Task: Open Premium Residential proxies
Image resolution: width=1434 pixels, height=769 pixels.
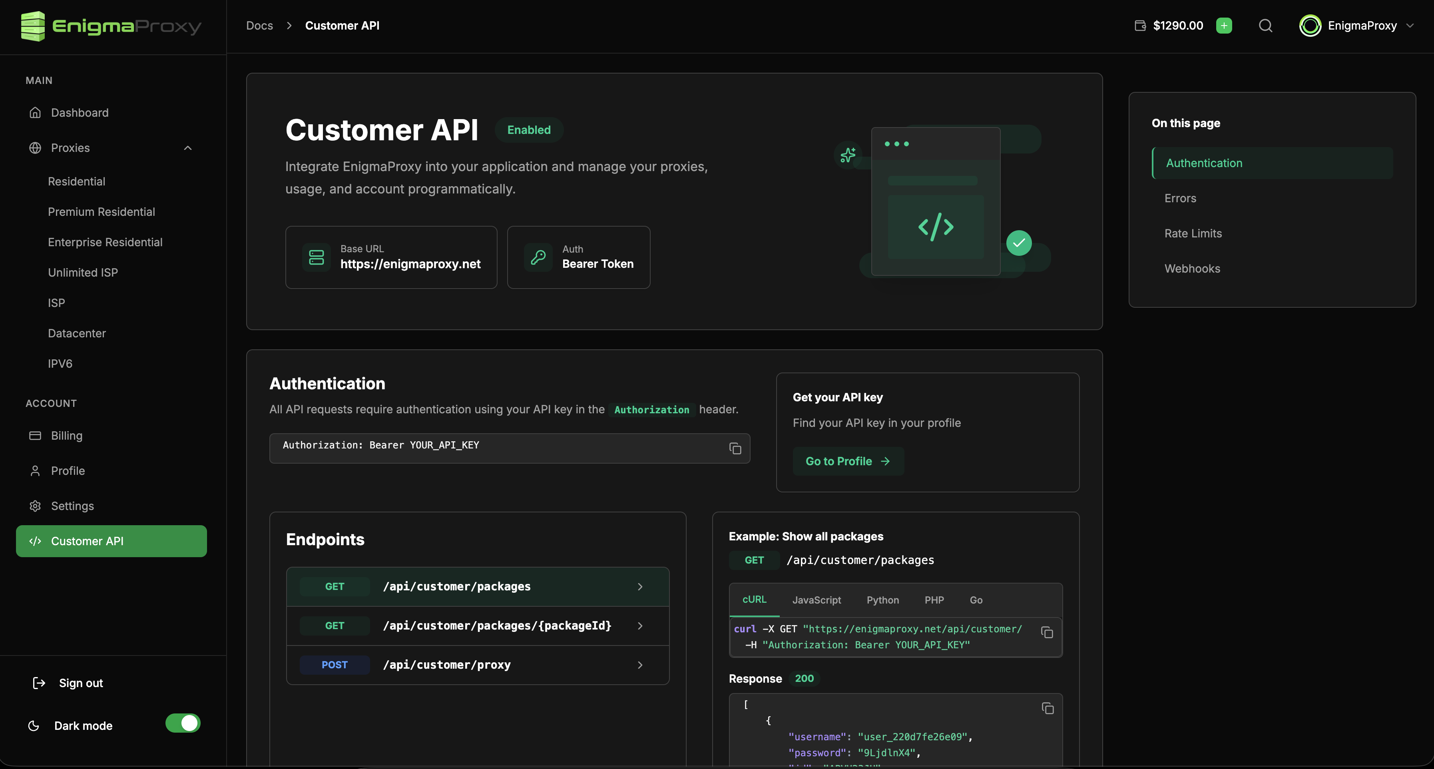Action: click(102, 211)
